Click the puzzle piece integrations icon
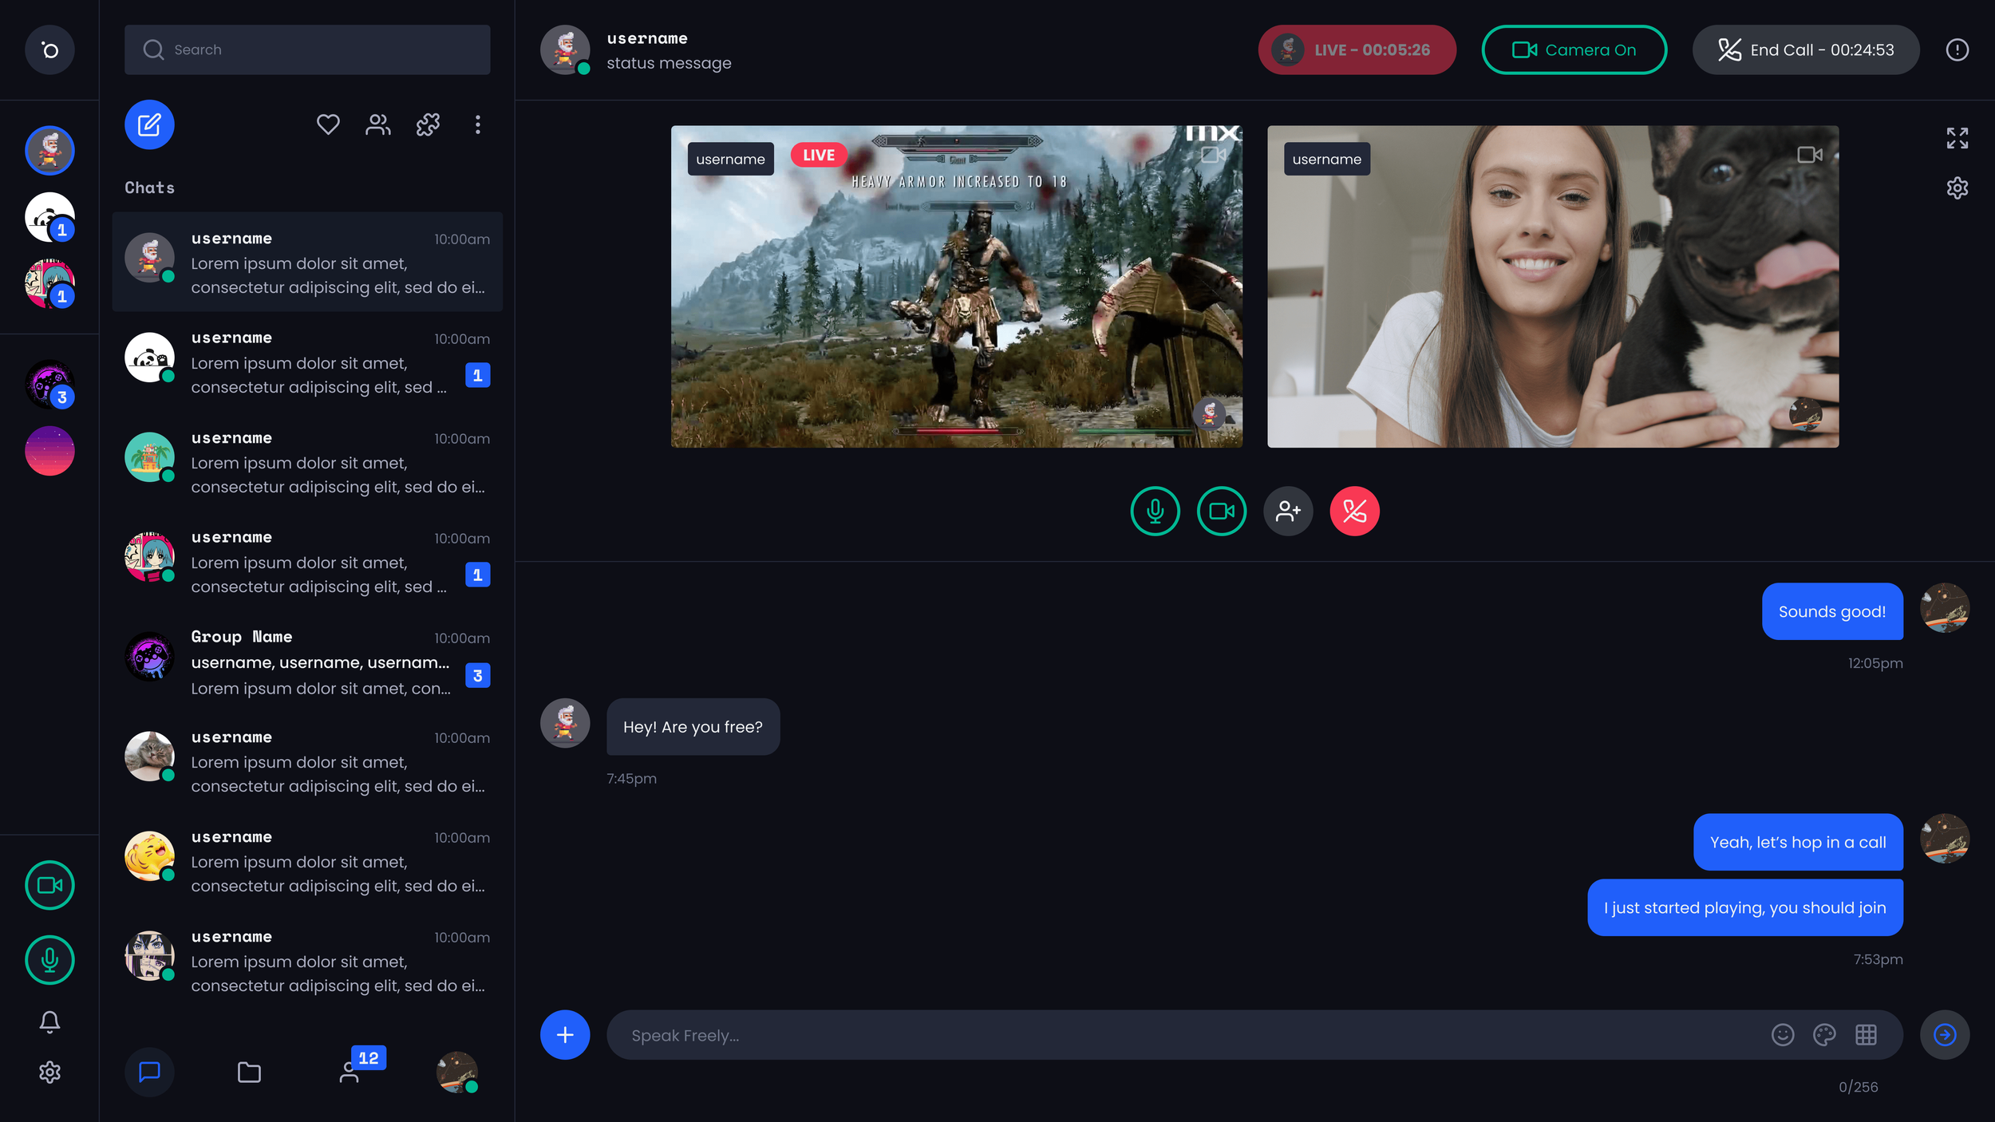This screenshot has height=1122, width=1995. [x=429, y=124]
